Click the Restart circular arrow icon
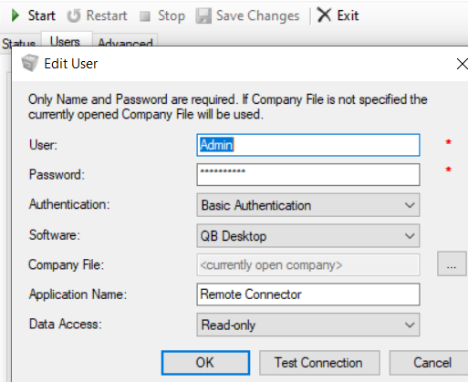The image size is (468, 382). coord(74,15)
